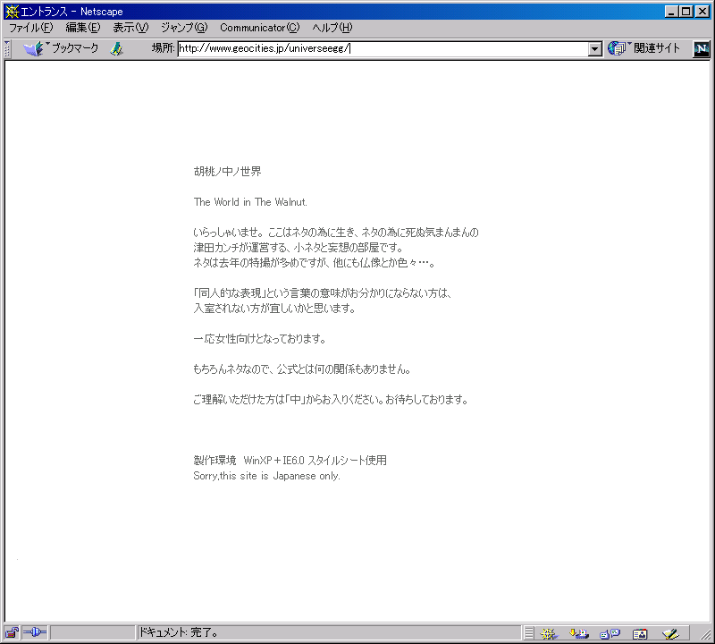Click the line starting もちろんネタなので

[x=302, y=369]
